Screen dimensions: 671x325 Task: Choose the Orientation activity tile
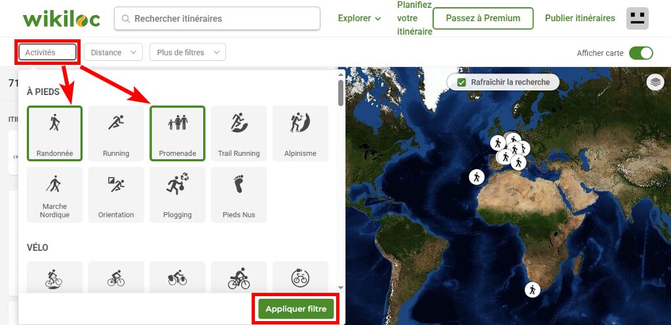[x=116, y=195]
